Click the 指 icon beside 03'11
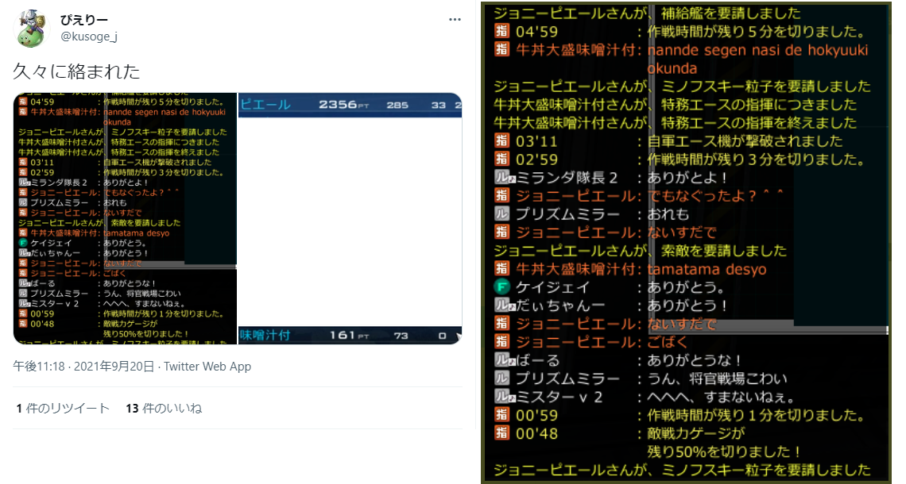This screenshot has height=484, width=906. [501, 141]
